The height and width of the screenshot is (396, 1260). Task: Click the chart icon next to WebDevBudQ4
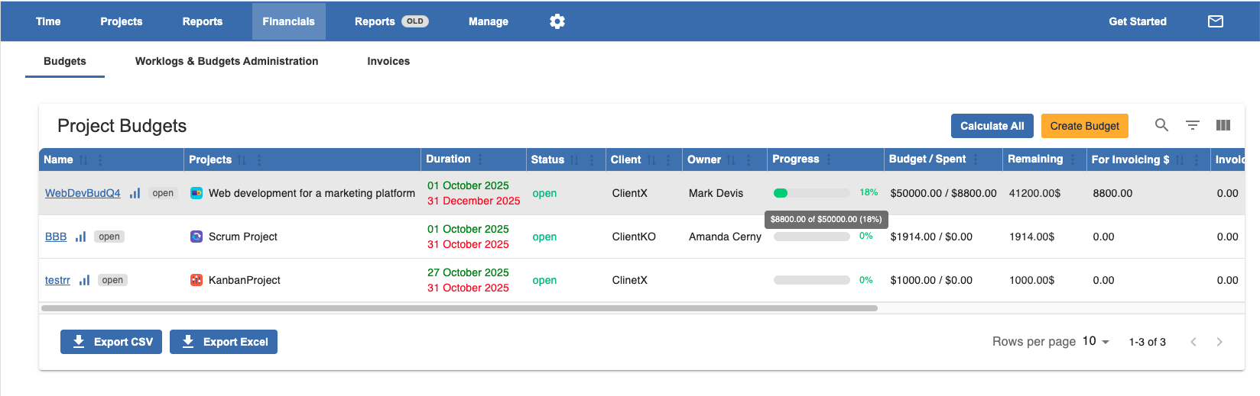pyautogui.click(x=135, y=193)
